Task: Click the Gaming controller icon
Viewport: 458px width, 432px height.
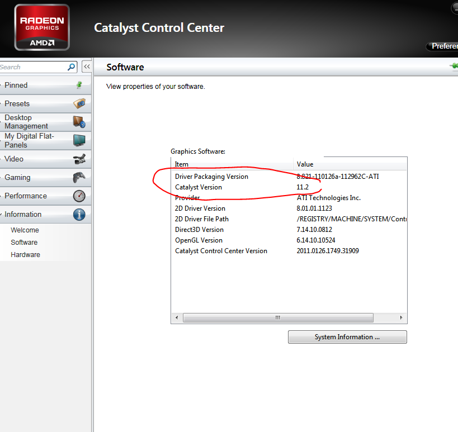Action: [x=79, y=177]
